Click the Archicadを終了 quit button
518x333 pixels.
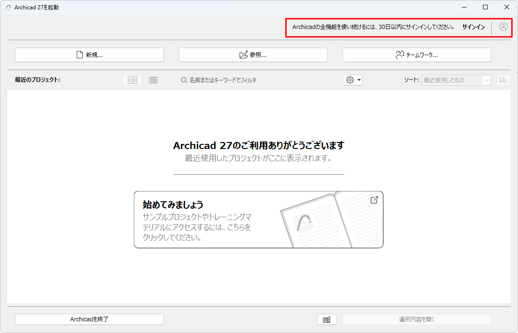pos(89,319)
